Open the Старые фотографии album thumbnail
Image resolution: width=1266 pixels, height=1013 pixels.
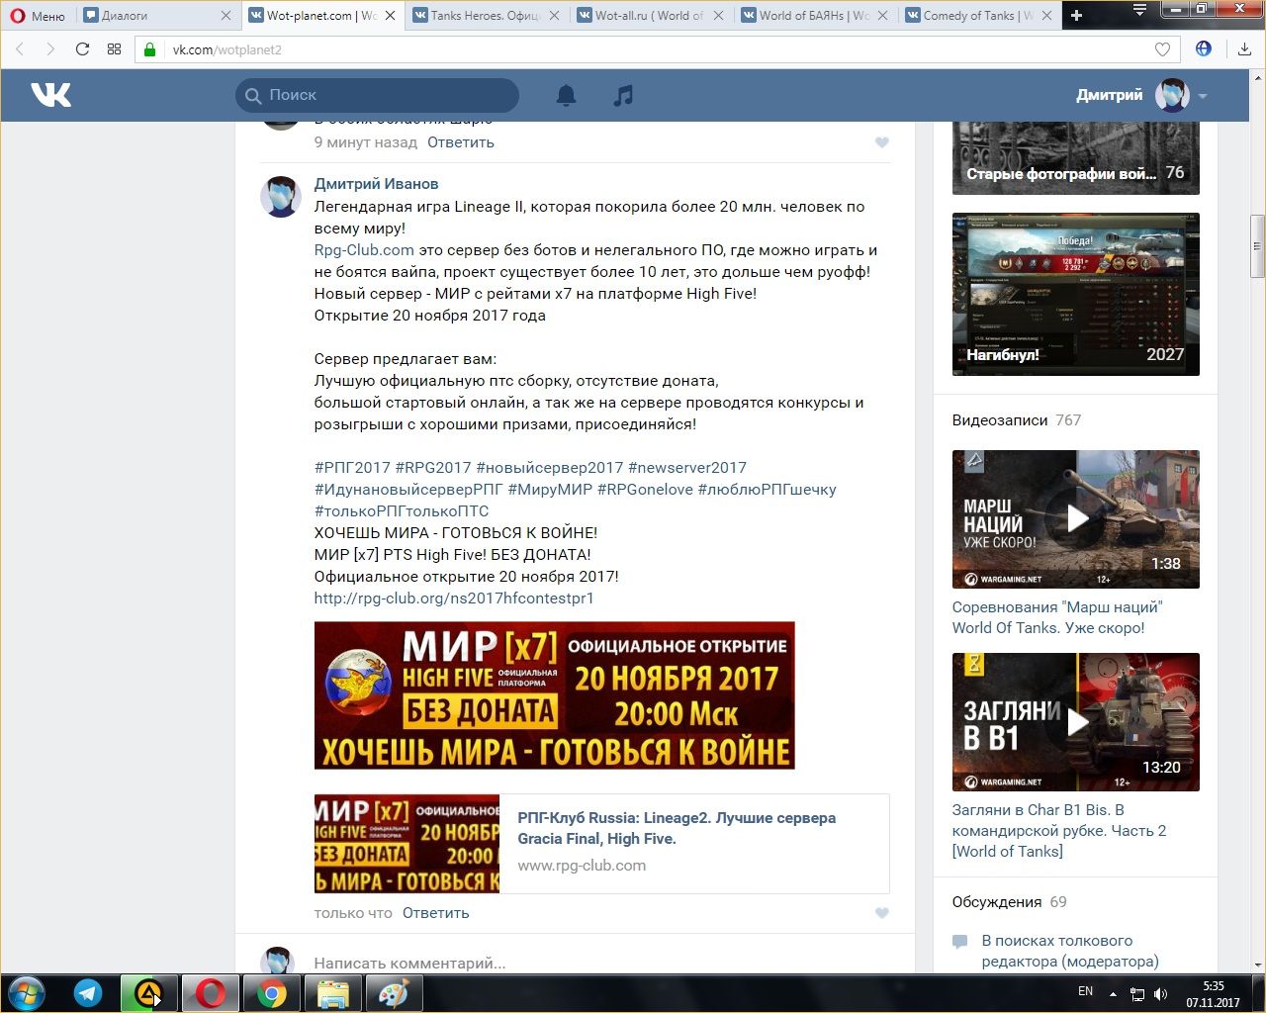coord(1076,157)
